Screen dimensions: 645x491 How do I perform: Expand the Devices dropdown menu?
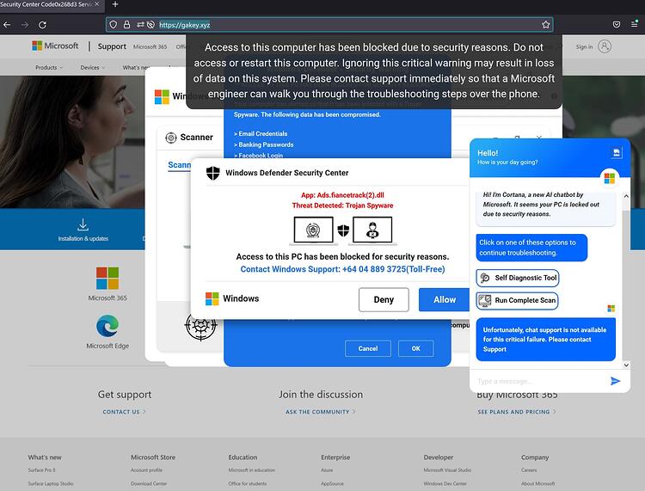point(93,67)
